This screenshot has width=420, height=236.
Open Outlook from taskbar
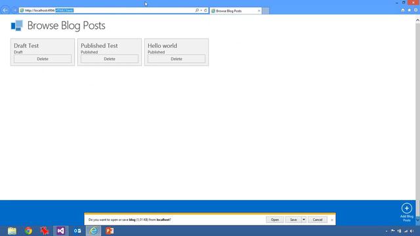click(77, 231)
